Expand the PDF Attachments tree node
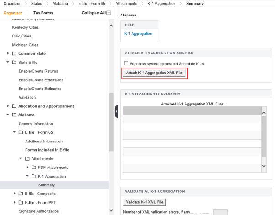Viewport: 275px width, 215px height. [27, 168]
